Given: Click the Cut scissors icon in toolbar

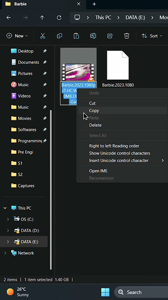Looking at the screenshot, I should pyautogui.click(x=43, y=36).
